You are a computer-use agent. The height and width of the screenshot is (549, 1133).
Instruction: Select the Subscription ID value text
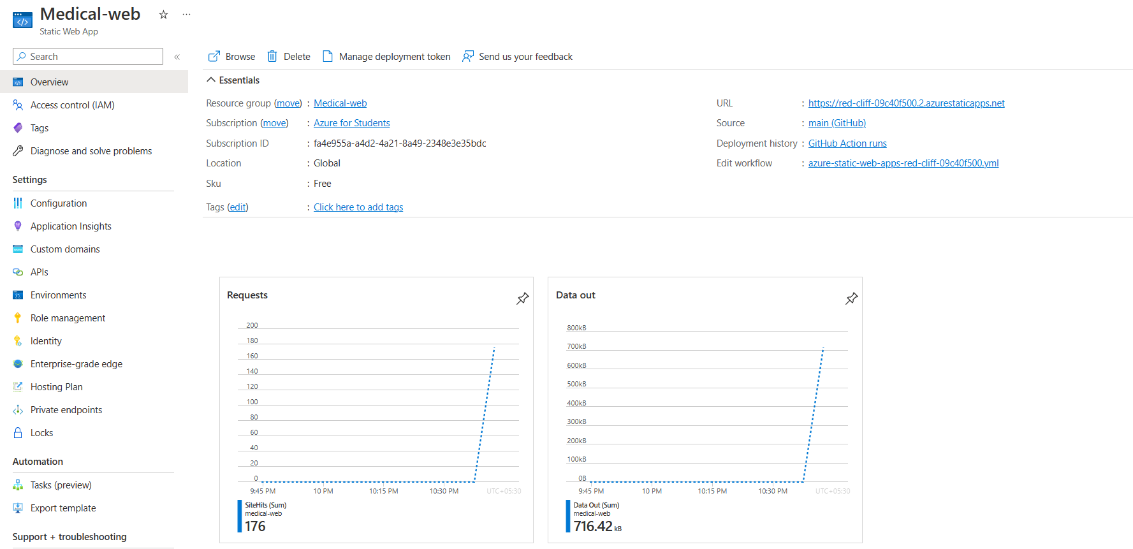pyautogui.click(x=400, y=143)
